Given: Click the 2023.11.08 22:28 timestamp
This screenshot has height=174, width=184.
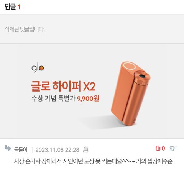Looking at the screenshot, I should 57,150.
